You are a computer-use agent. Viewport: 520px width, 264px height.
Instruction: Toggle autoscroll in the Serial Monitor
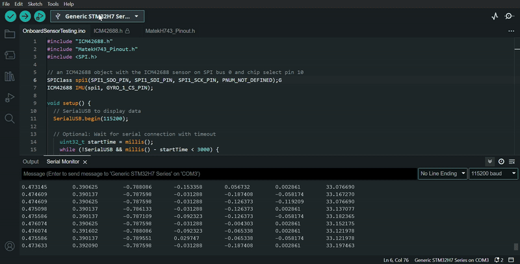click(490, 162)
